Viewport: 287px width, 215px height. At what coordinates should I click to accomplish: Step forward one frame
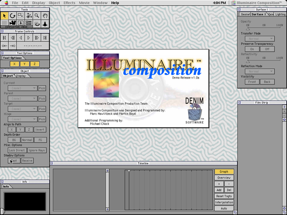37,38
